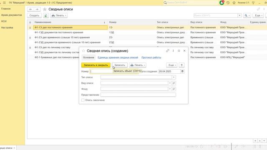Close the Сводные описи bottom tab
267x150 pixels.
pyautogui.click(x=14, y=148)
